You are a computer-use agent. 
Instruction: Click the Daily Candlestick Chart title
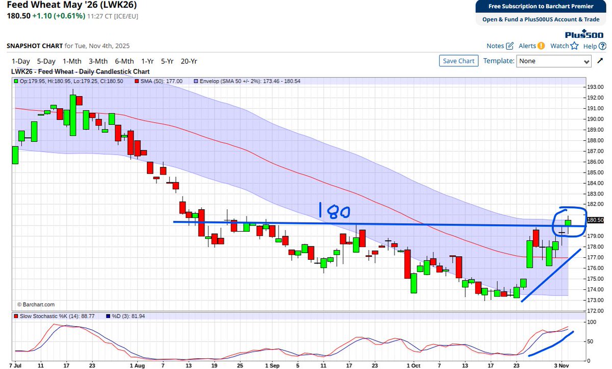[80, 72]
